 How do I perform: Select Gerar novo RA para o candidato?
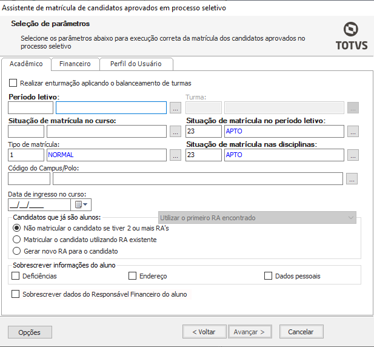point(16,251)
